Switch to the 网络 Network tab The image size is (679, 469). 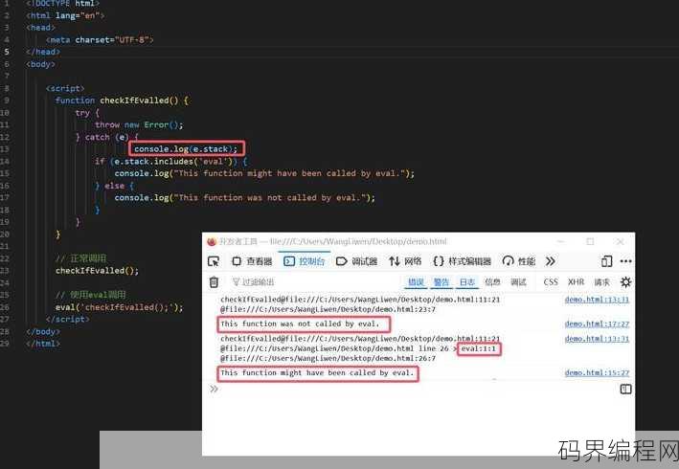[405, 261]
